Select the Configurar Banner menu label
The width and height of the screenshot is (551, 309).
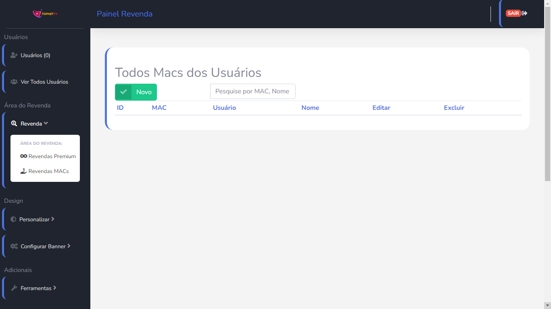pos(43,246)
